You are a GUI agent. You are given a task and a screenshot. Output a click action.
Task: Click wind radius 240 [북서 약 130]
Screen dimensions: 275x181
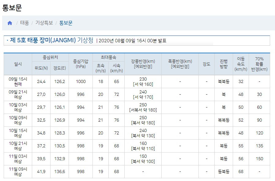click(x=143, y=133)
